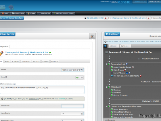Close the Teamspeak³ Server session in top bar
161x121 pixels.
(x=148, y=18)
